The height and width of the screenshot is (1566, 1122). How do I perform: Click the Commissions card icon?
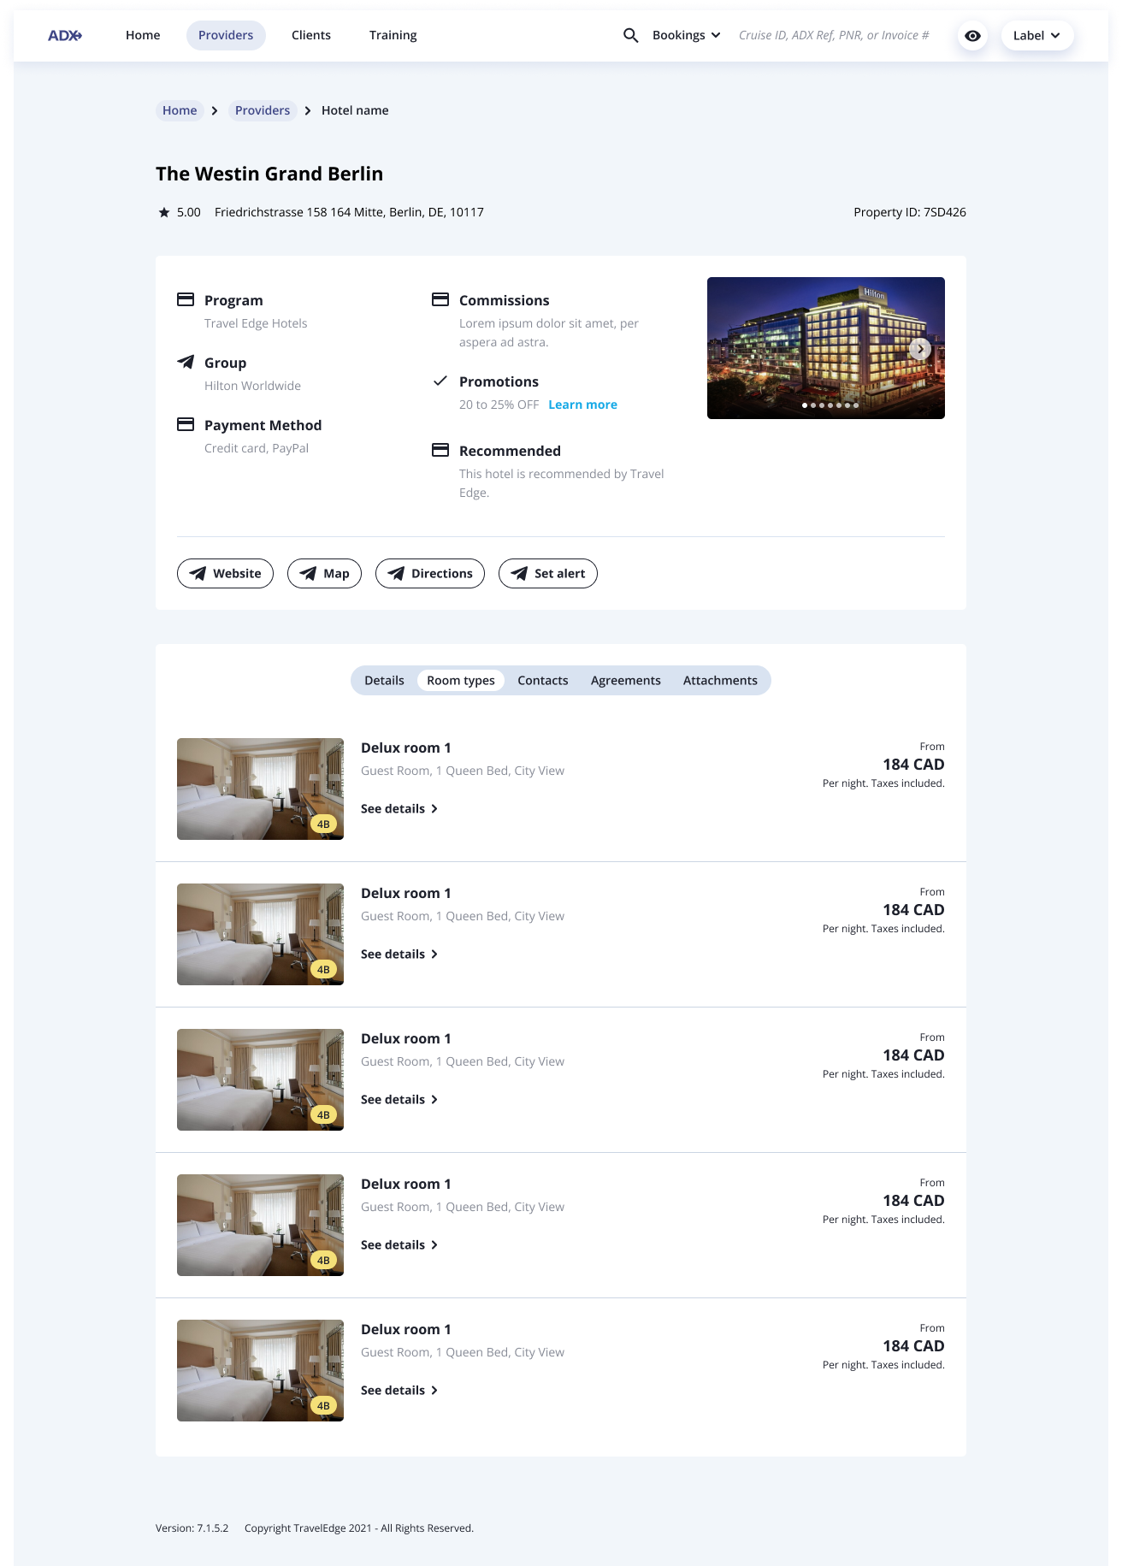click(440, 299)
